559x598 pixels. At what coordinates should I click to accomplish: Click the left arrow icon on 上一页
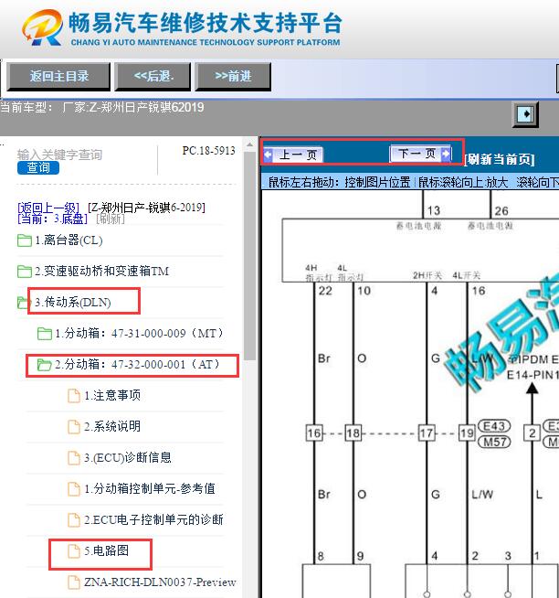point(269,155)
